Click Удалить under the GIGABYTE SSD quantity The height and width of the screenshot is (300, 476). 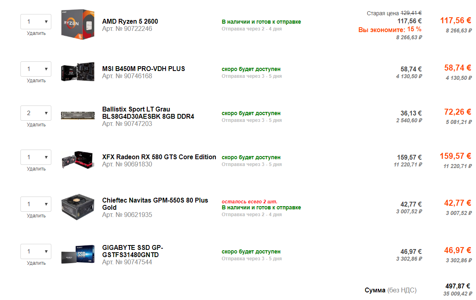tap(36, 263)
